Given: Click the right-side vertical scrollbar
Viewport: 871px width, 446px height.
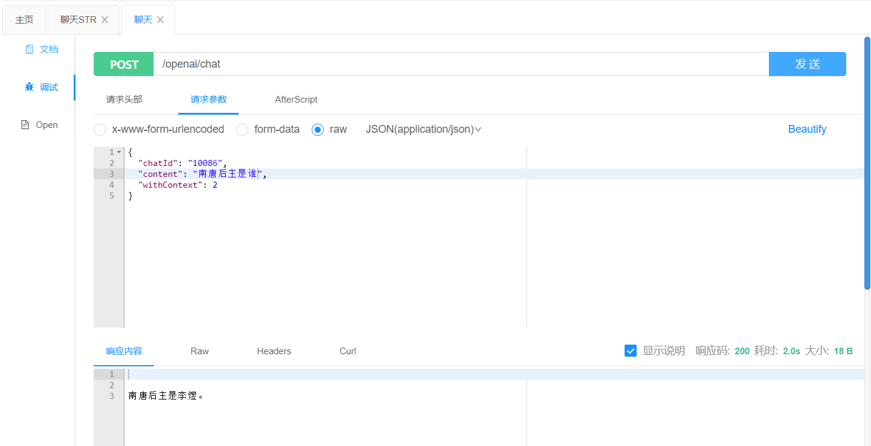Looking at the screenshot, I should tap(867, 163).
